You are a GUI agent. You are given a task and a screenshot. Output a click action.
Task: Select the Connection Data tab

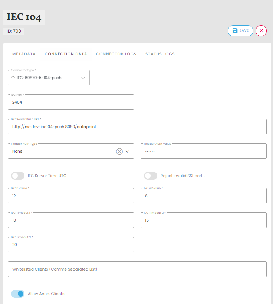(x=66, y=54)
